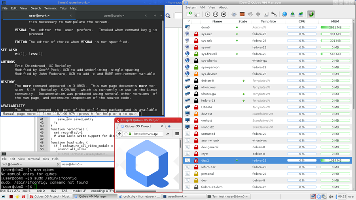This screenshot has width=356, height=200.
Task: Click the Remove VM toolbar icon
Action: [x=197, y=14]
